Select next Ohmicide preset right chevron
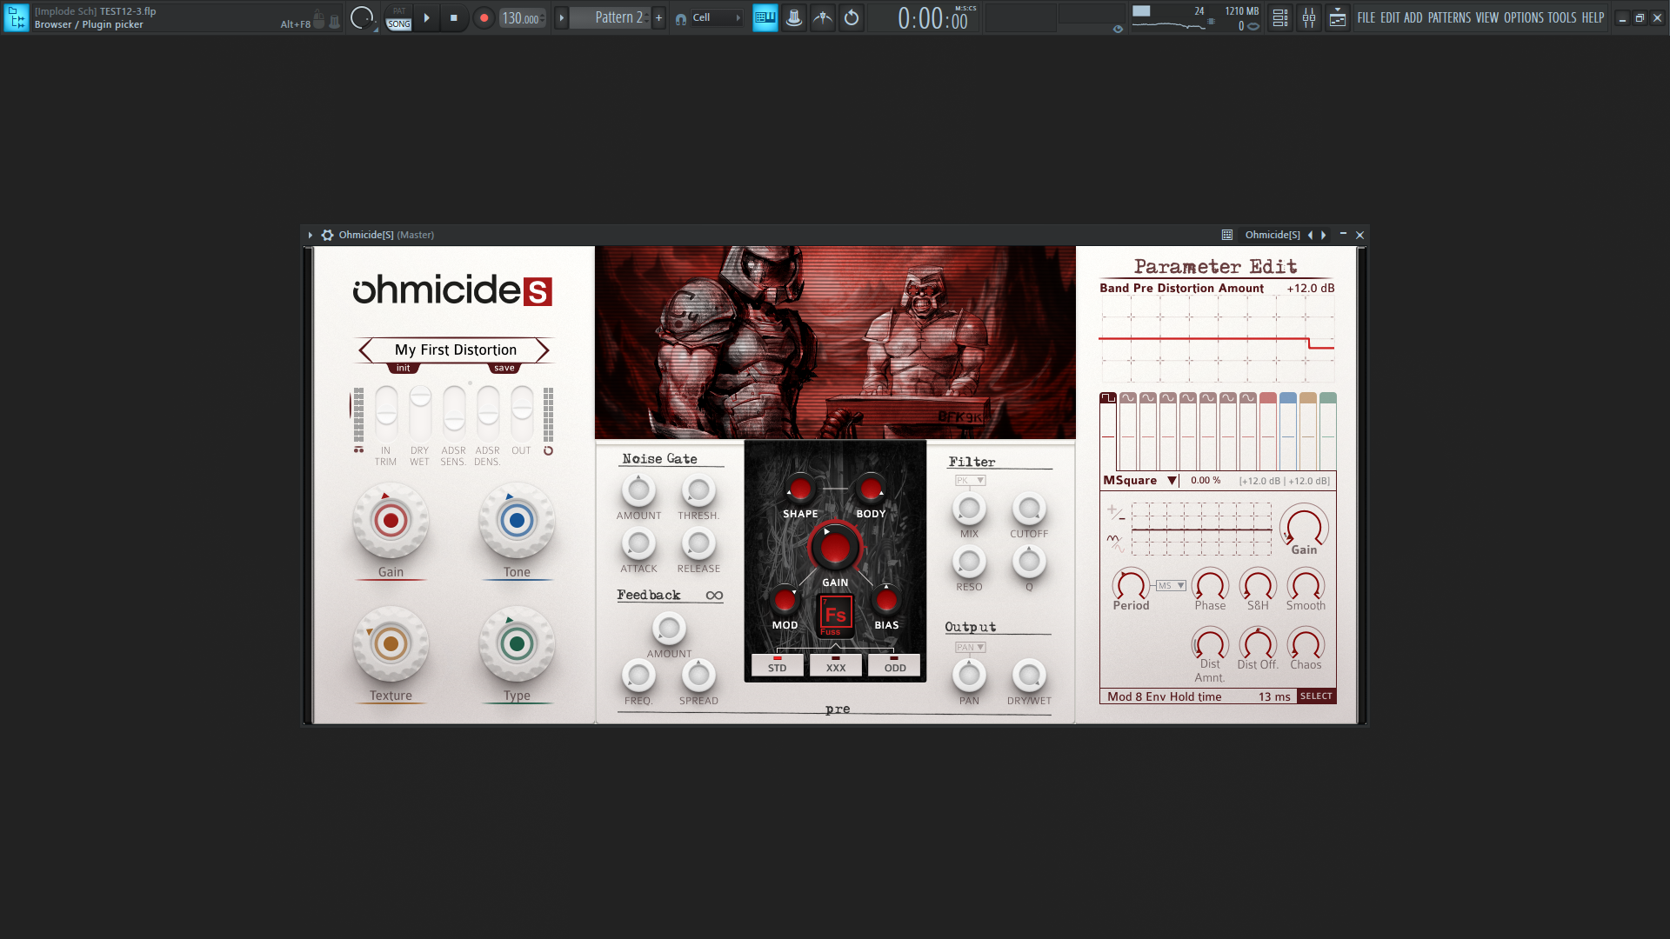This screenshot has width=1670, height=939. click(x=543, y=350)
